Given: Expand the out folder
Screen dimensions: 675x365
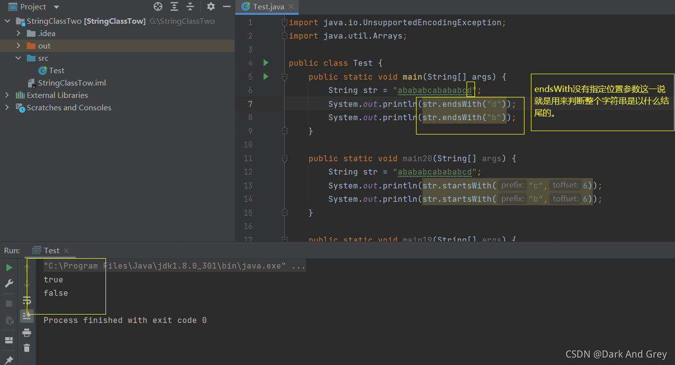Looking at the screenshot, I should point(18,46).
